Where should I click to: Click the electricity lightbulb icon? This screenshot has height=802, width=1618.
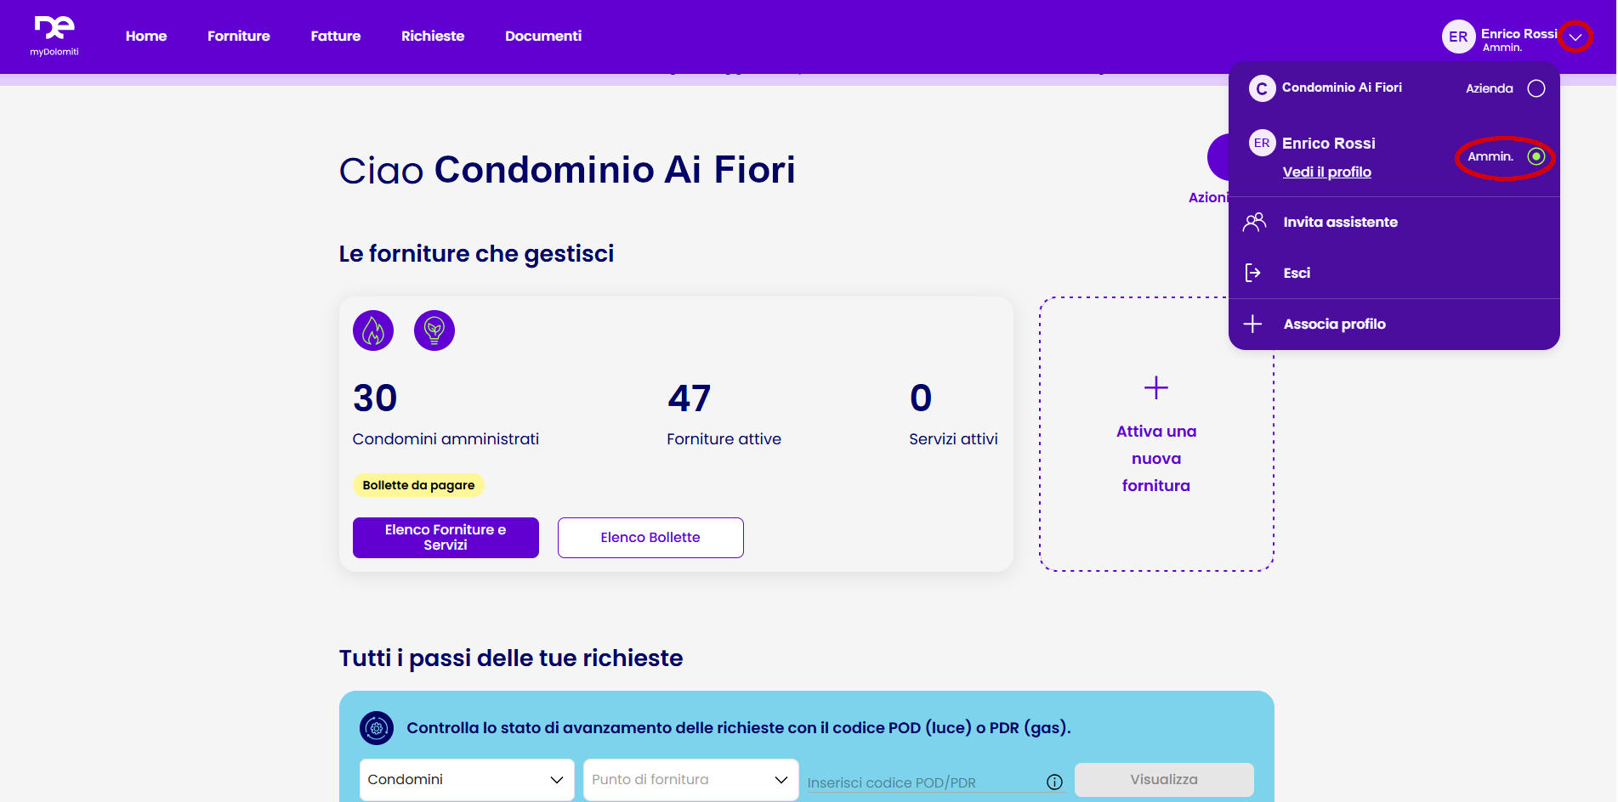tap(434, 330)
